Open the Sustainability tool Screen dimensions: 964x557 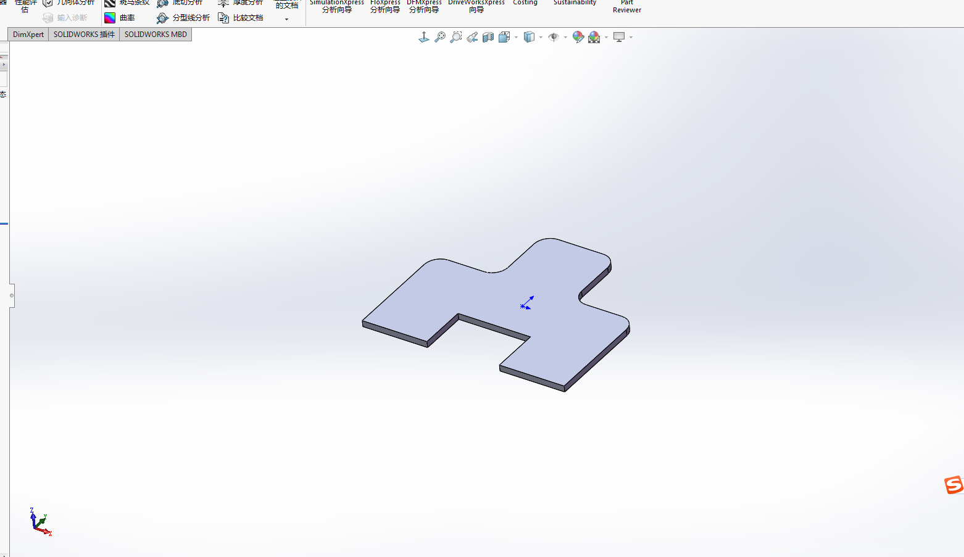(x=575, y=3)
